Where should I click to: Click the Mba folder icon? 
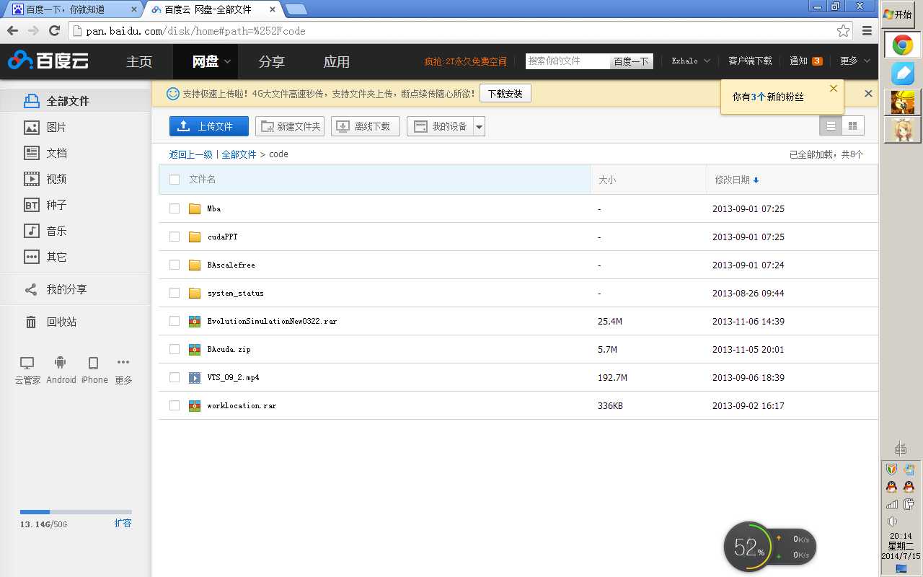[195, 208]
